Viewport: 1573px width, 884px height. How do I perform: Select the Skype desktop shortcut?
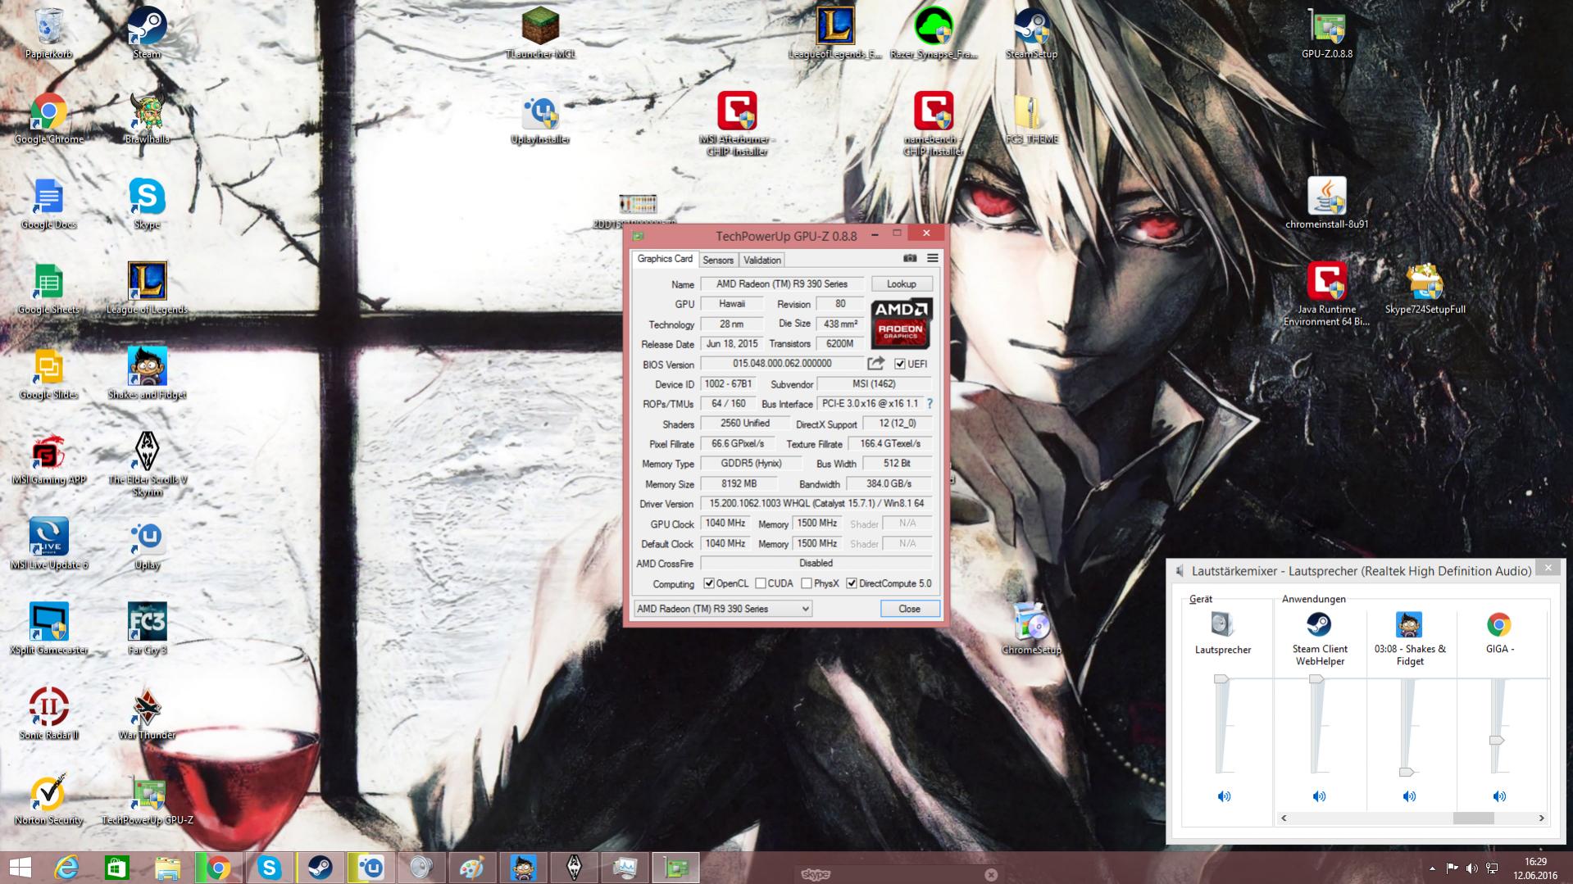148,204
